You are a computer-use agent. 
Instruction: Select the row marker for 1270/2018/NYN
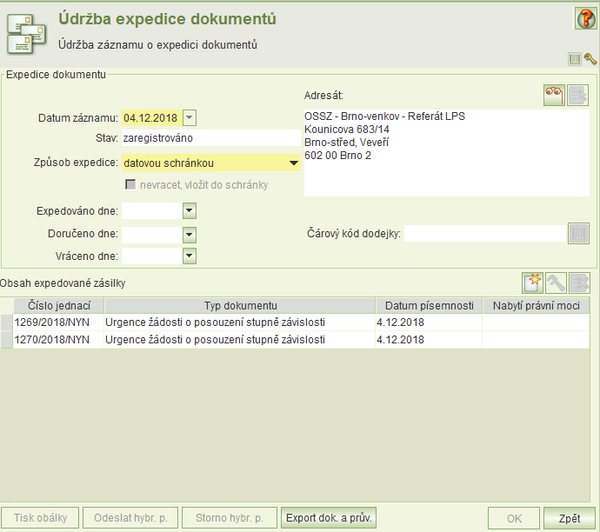click(7, 340)
